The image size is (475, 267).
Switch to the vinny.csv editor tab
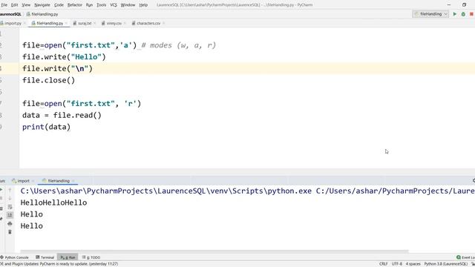pos(114,23)
